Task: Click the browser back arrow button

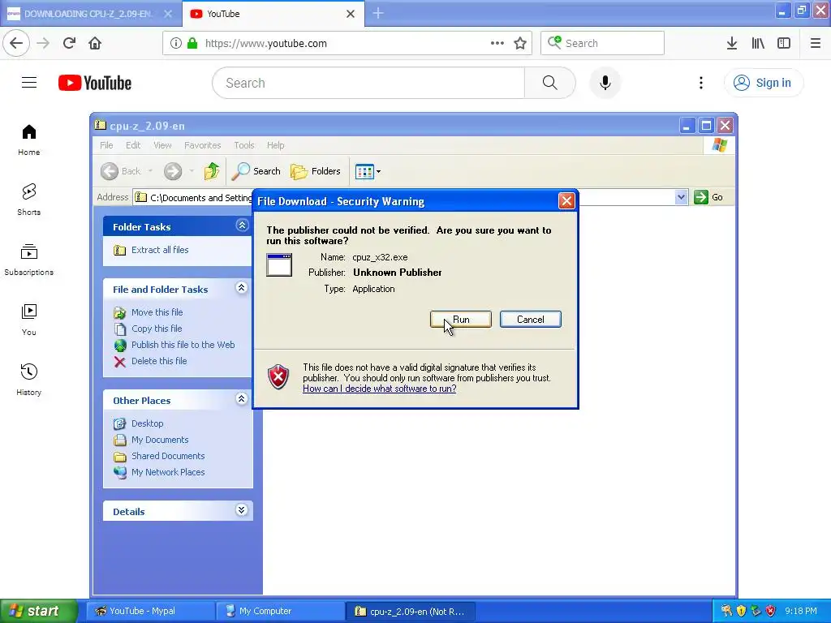Action: [16, 44]
